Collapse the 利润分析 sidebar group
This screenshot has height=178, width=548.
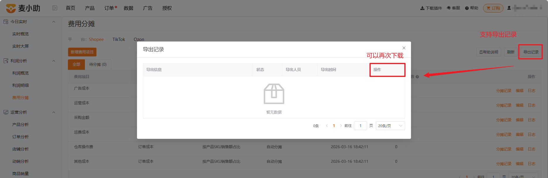[54, 61]
